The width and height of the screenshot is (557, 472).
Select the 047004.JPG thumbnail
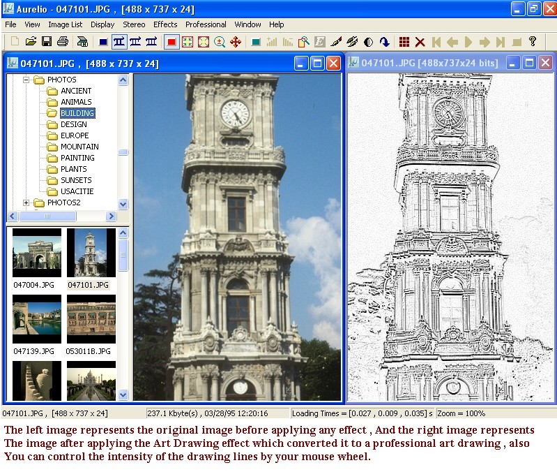coord(37,253)
